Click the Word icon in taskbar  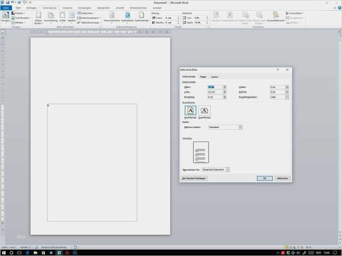click(x=59, y=253)
